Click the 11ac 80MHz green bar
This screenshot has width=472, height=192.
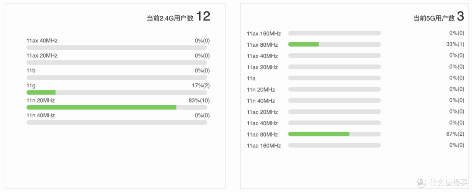coord(319,134)
